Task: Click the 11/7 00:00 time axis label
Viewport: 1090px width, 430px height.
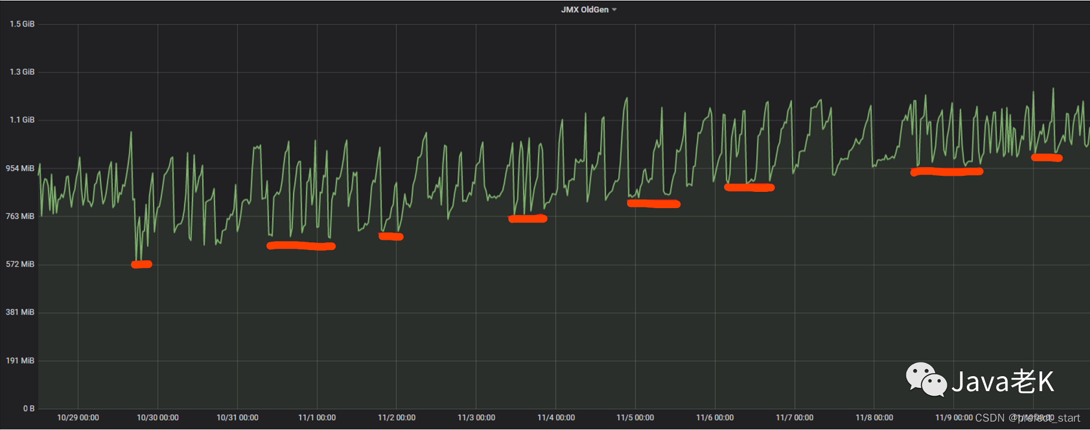Action: (795, 417)
